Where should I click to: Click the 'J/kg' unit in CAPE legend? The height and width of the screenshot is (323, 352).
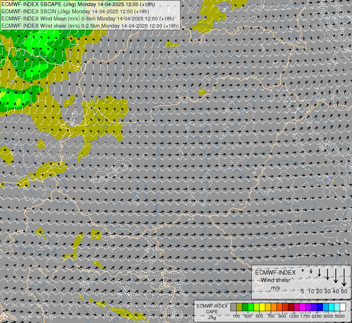click(x=212, y=318)
